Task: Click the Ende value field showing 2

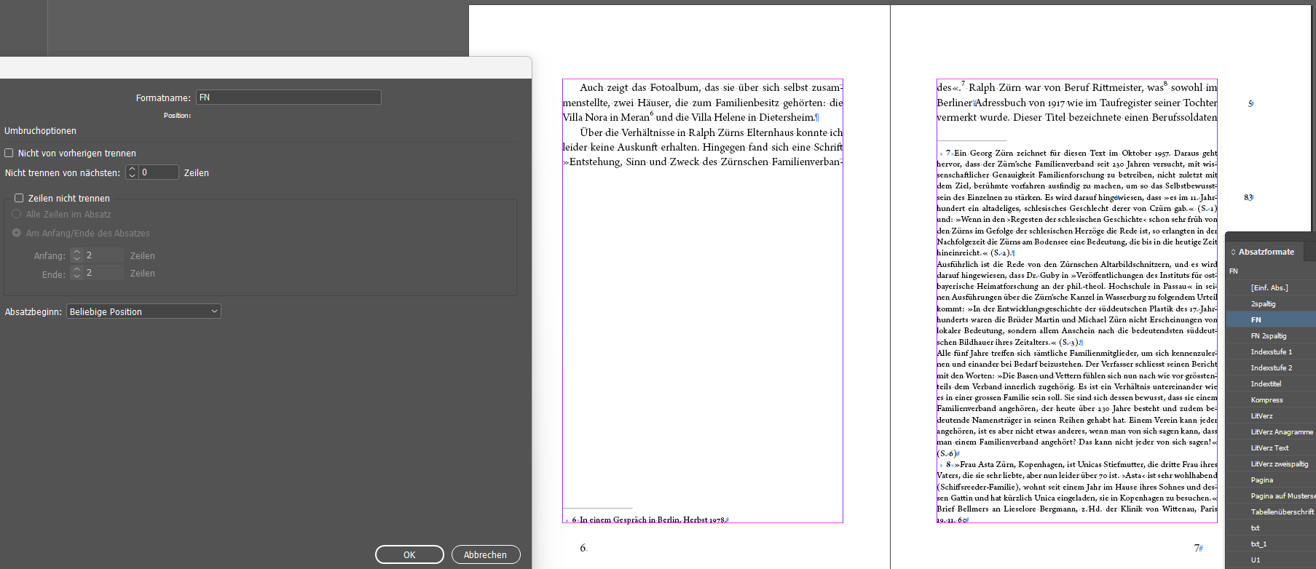Action: pyautogui.click(x=103, y=273)
